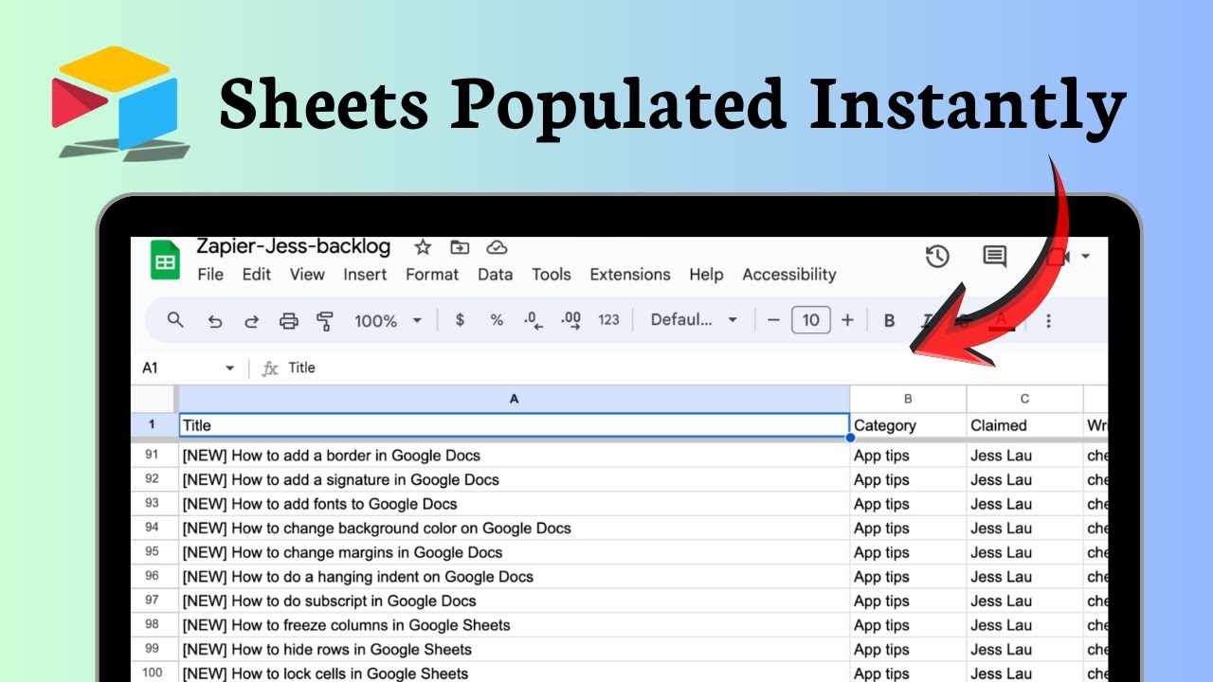Open the Data menu
Image resolution: width=1213 pixels, height=682 pixels.
495,275
